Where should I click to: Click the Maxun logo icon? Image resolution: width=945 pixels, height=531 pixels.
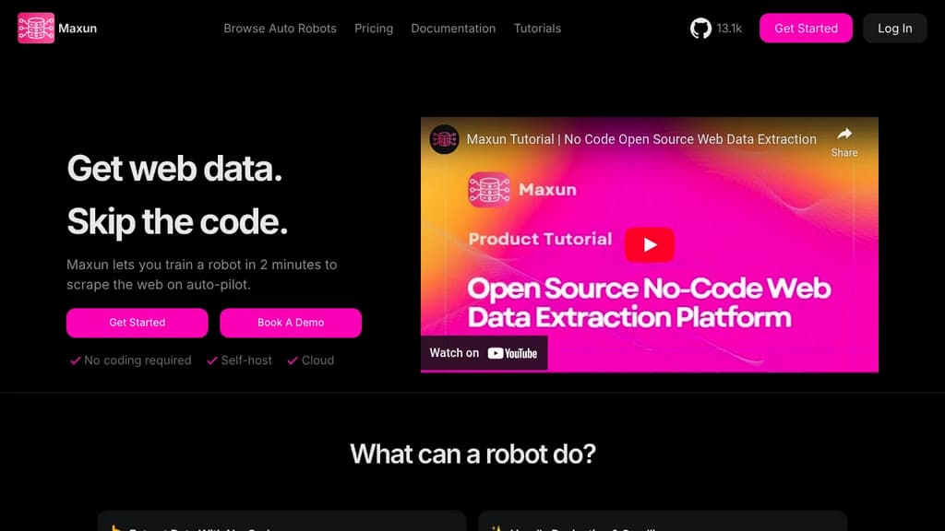click(35, 28)
